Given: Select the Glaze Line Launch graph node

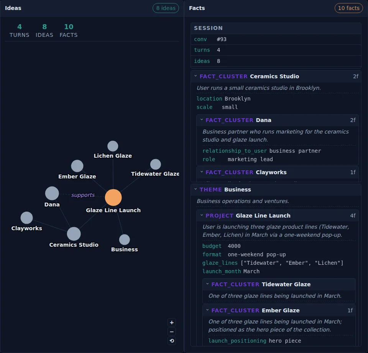Looking at the screenshot, I should click(x=113, y=198).
